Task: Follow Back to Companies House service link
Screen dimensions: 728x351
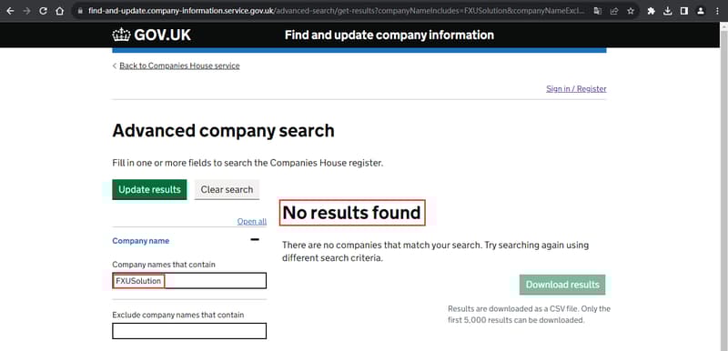Action: coord(179,65)
